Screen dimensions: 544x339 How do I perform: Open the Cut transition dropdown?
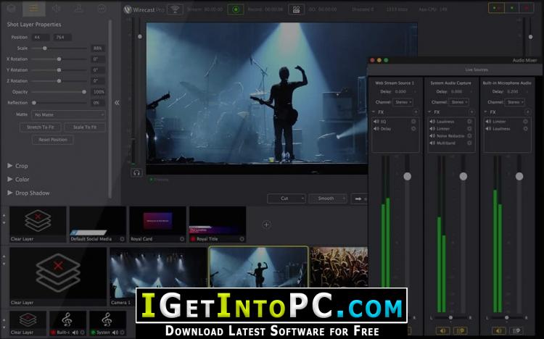tap(287, 198)
